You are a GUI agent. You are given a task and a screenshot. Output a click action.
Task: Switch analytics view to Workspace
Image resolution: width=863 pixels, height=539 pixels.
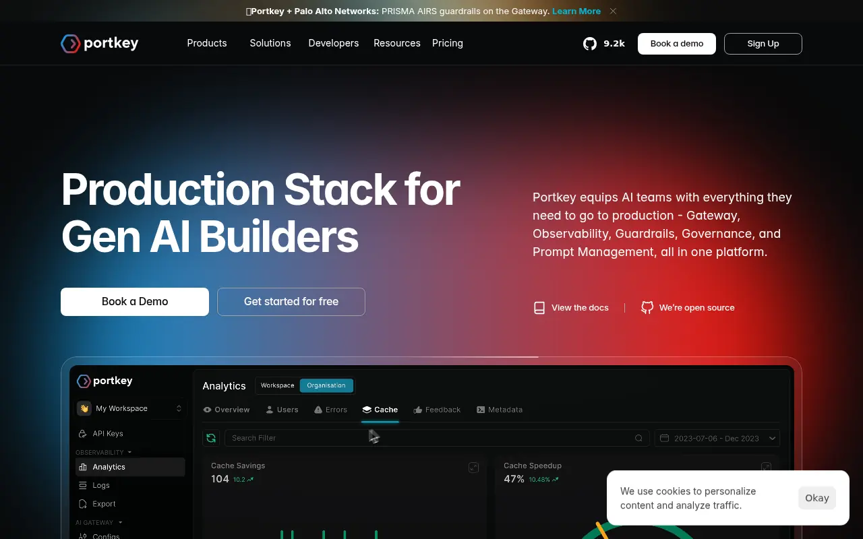(x=276, y=385)
